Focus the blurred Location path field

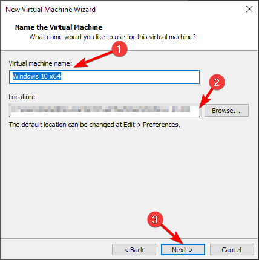pyautogui.click(x=104, y=110)
